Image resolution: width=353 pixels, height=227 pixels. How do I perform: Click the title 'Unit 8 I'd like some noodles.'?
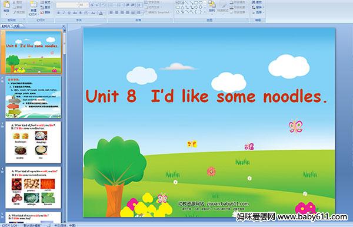206,96
